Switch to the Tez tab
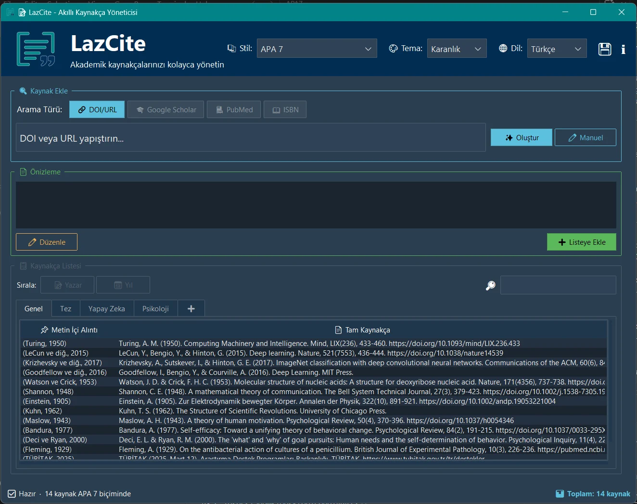This screenshot has width=637, height=504. 65,308
